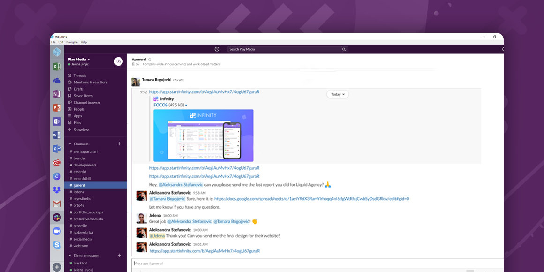The height and width of the screenshot is (272, 544).
Task: Click the highlighted @Jelena mention
Action: click(157, 236)
